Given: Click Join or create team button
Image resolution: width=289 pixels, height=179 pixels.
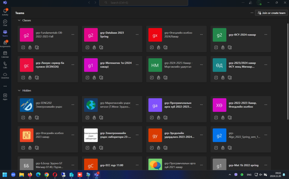Looking at the screenshot, I should [x=271, y=13].
